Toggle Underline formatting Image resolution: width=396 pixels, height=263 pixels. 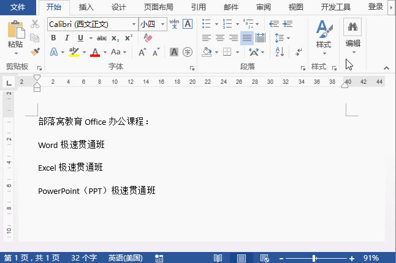click(80, 38)
